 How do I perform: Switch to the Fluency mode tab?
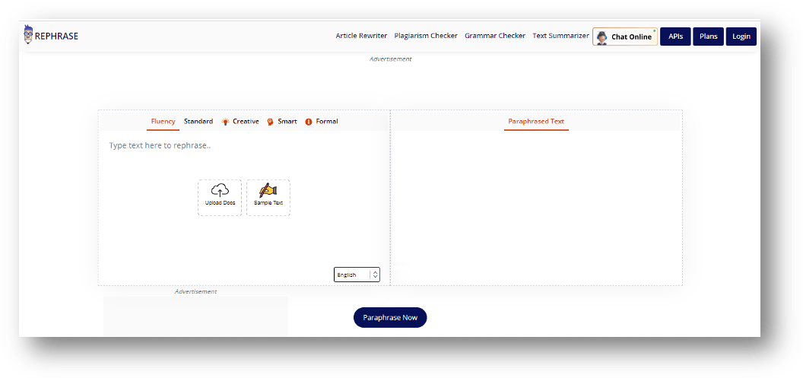point(163,122)
